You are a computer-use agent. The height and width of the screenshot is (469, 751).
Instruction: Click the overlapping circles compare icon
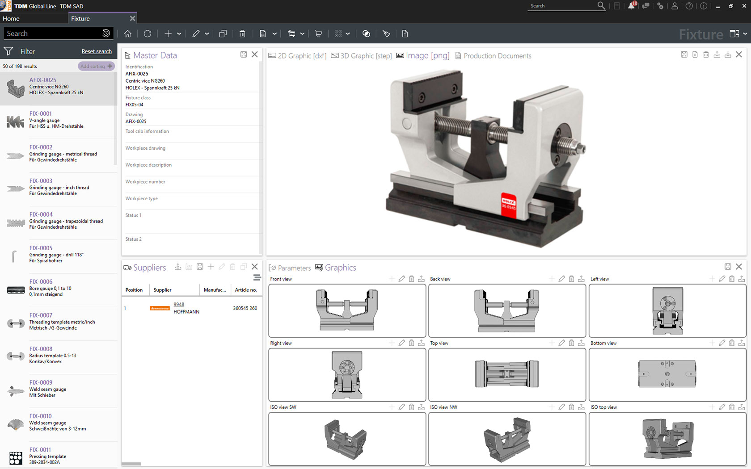pyautogui.click(x=366, y=33)
